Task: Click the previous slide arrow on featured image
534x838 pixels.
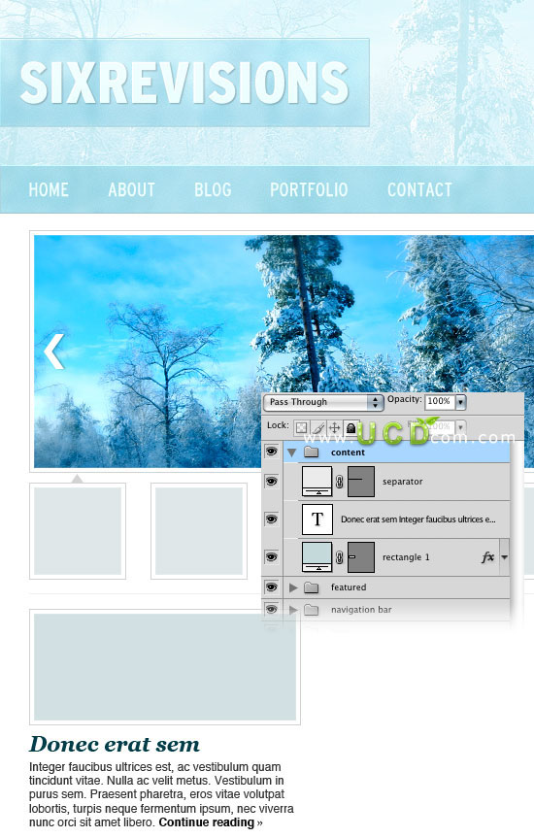Action: coord(53,352)
